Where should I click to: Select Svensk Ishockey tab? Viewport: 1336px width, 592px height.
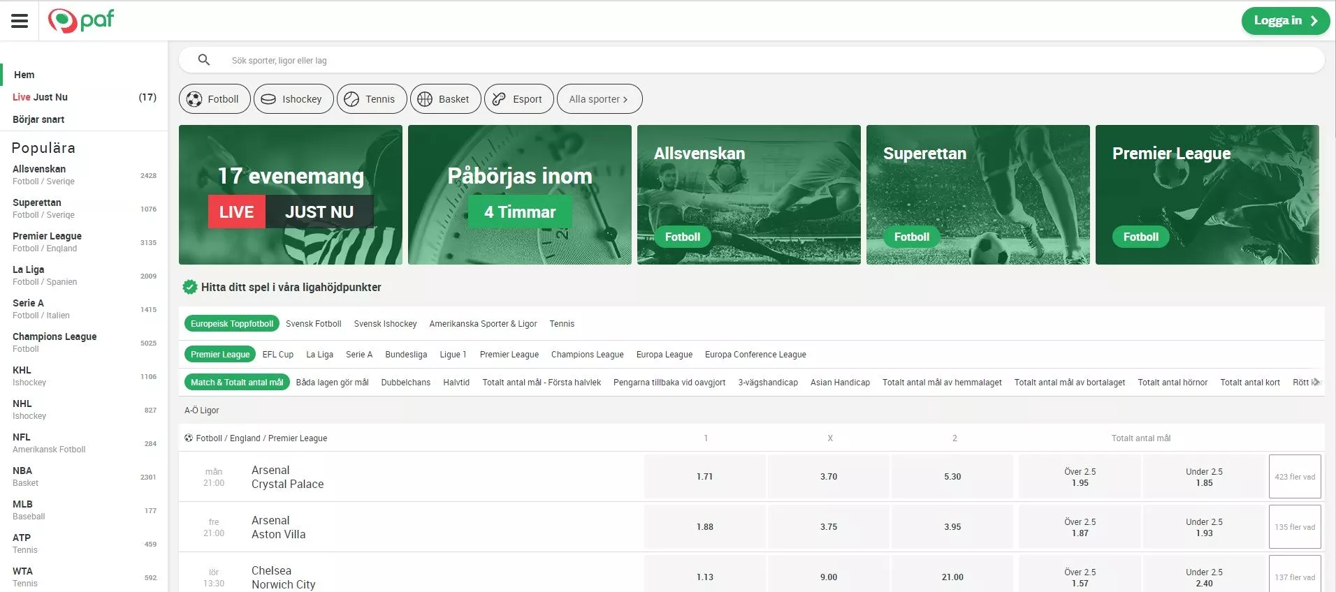385,324
